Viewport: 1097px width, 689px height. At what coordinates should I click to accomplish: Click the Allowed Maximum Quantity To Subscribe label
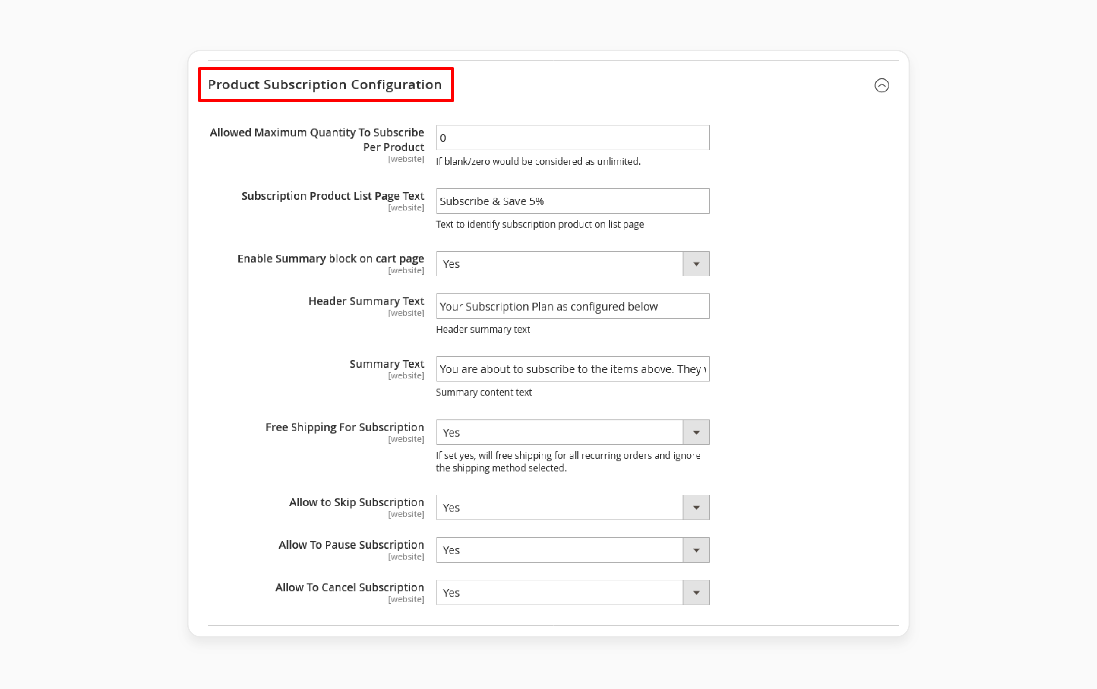click(x=317, y=140)
